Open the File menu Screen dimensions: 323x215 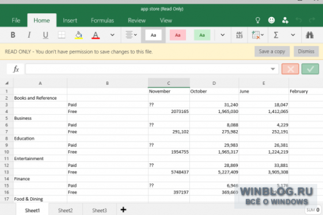coord(16,21)
